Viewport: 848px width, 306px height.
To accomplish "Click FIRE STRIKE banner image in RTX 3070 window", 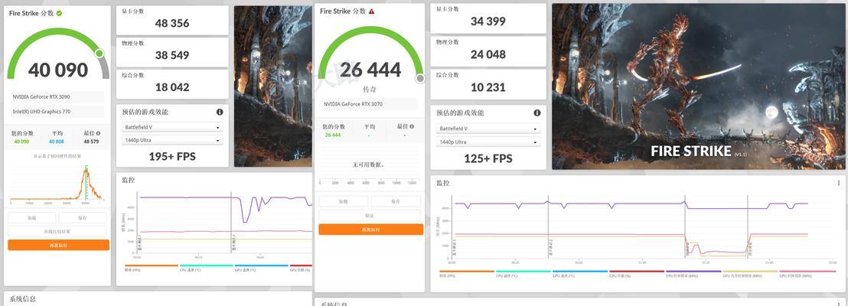I will 700,86.
